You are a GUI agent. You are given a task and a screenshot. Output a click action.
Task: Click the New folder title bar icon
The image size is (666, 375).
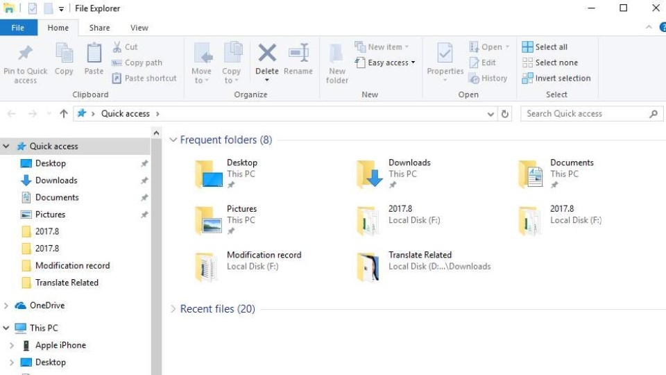(x=49, y=8)
